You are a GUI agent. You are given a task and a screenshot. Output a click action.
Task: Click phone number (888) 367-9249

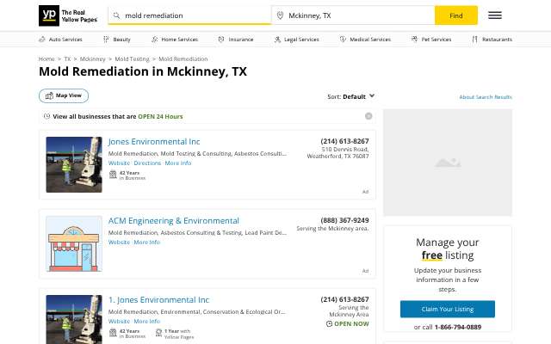click(x=344, y=220)
